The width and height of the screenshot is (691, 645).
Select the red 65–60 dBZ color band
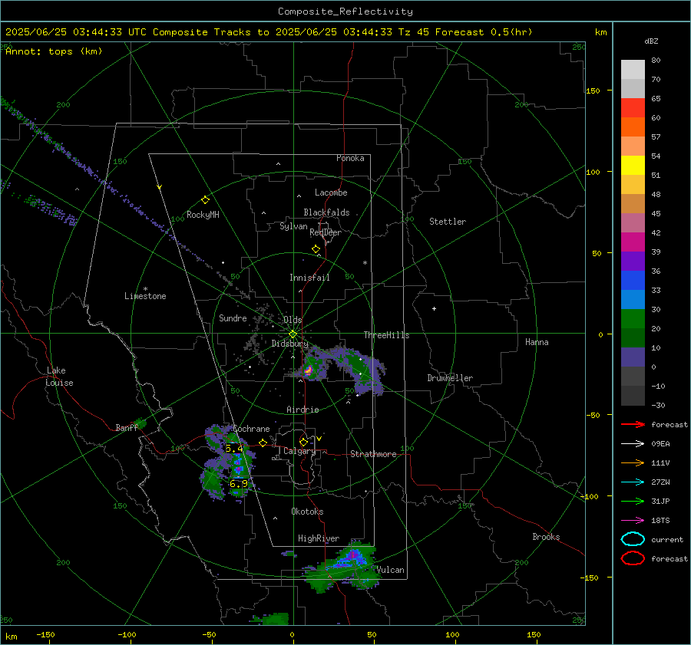click(x=633, y=108)
